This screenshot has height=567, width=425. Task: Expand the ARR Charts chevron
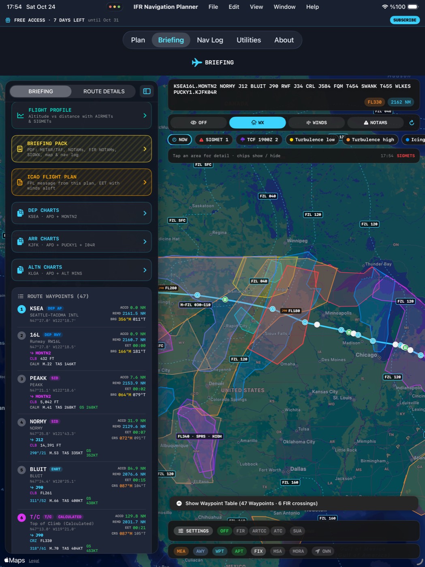click(x=145, y=241)
